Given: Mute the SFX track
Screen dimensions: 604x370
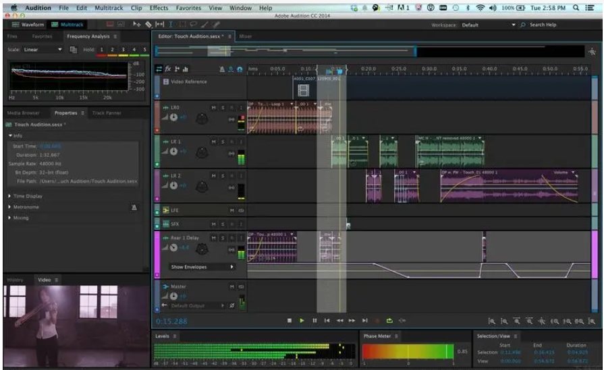Looking at the screenshot, I should click(x=213, y=224).
